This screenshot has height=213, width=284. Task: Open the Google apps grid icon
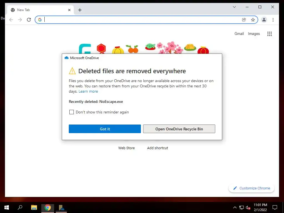tap(270, 34)
